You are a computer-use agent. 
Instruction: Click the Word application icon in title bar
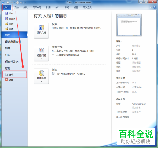(3, 3)
